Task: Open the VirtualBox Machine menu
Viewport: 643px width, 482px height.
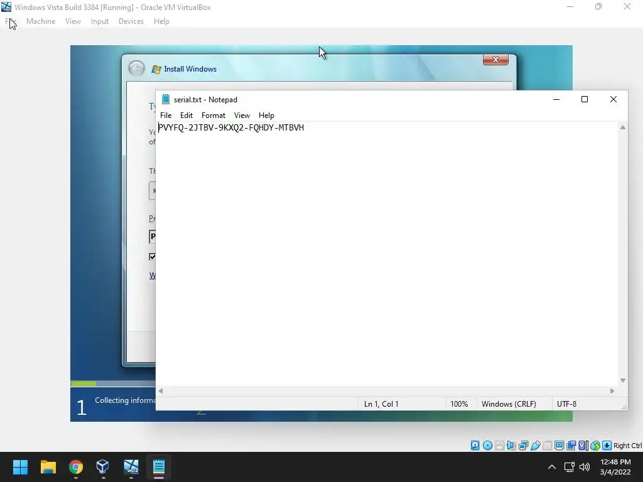Action: (41, 21)
